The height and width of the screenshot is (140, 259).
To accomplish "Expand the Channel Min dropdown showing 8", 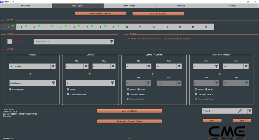I will (x=86, y=66).
